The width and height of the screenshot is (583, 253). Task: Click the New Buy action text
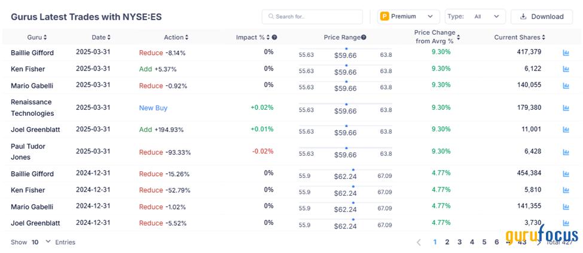(x=153, y=108)
